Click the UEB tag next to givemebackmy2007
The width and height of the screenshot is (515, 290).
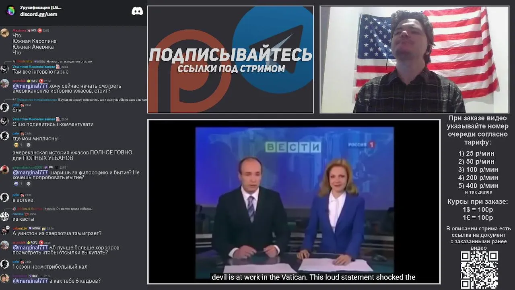click(48, 167)
